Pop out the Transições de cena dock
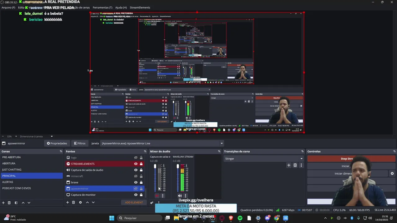397x223 pixels. tap(302, 151)
